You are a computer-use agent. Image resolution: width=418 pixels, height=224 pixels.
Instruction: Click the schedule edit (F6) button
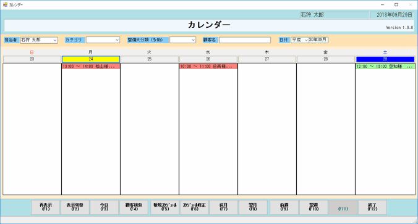pos(194,207)
